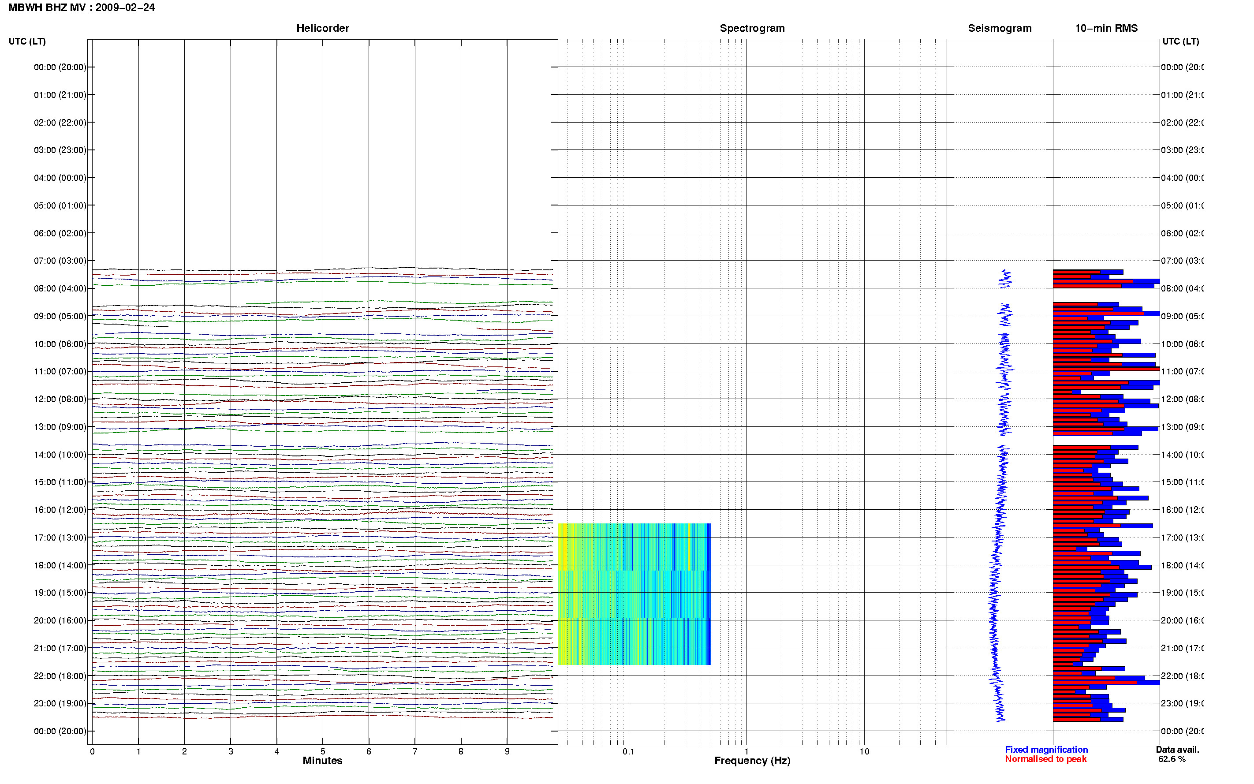The image size is (1254, 784).
Task: Click the 9 tick on the minutes axis
Action: (507, 751)
